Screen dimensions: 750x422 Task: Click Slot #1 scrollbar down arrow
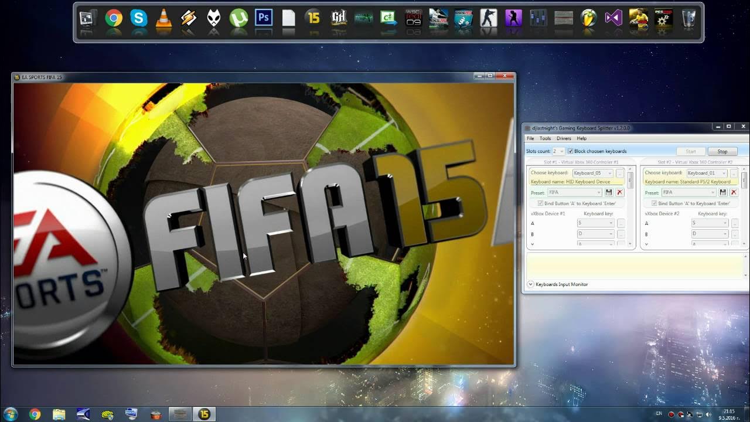pos(630,244)
